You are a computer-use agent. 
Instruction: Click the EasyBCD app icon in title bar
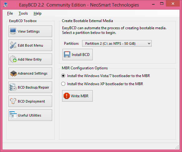[x=5, y=5]
